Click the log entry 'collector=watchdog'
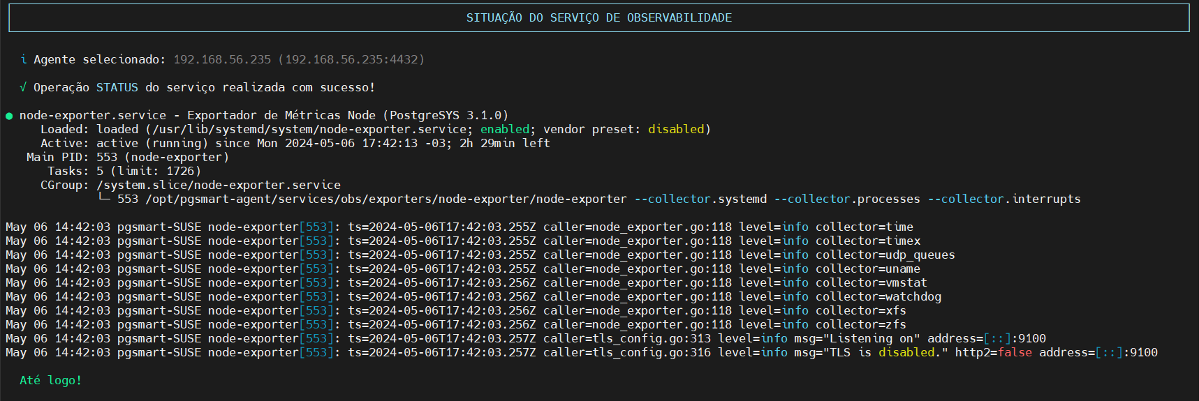1199x401 pixels. pos(878,296)
